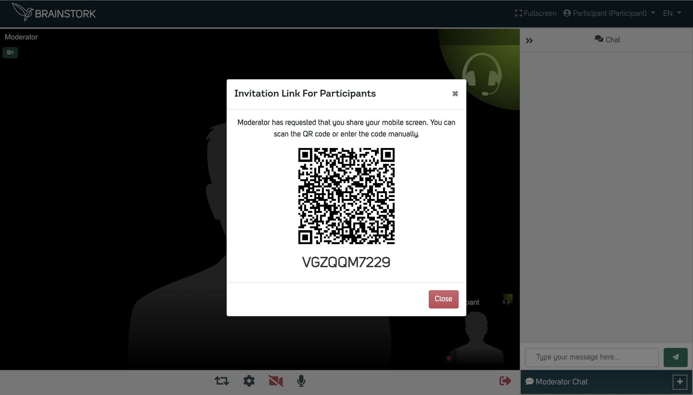Viewport: 693px width, 395px height.
Task: Enter Fullscreen mode
Action: (535, 13)
